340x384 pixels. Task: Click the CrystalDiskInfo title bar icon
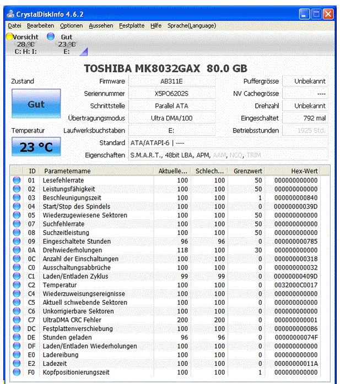pos(10,14)
